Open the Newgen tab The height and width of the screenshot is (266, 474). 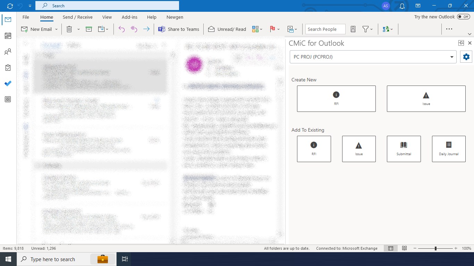click(x=175, y=17)
